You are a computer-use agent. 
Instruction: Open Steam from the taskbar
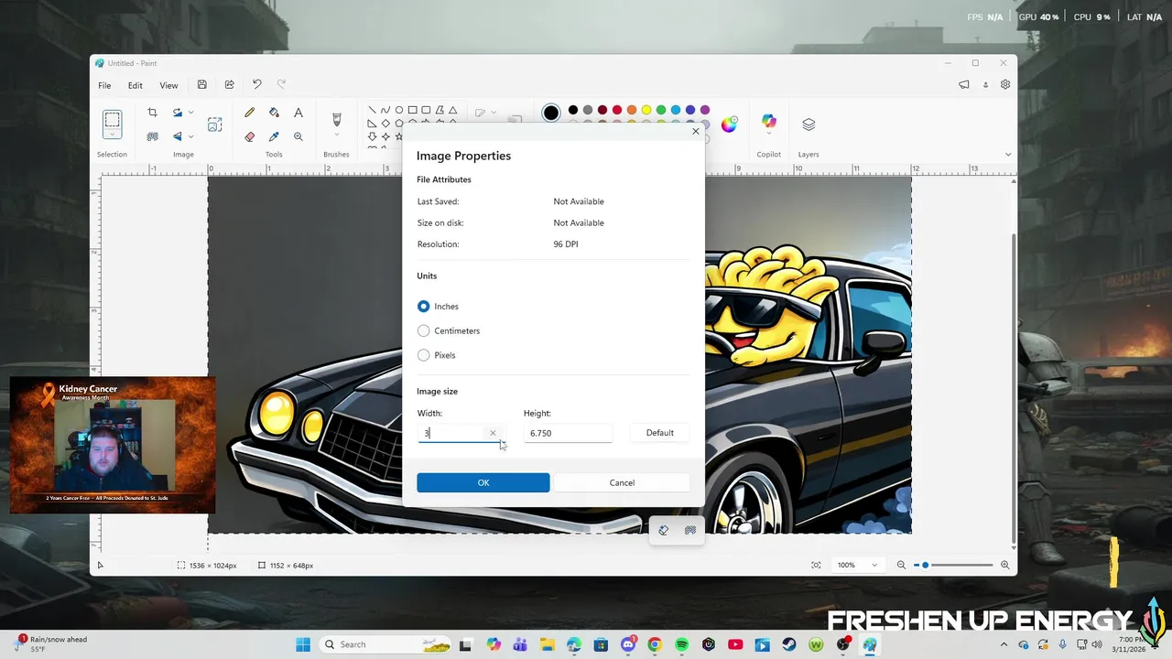coord(789,644)
